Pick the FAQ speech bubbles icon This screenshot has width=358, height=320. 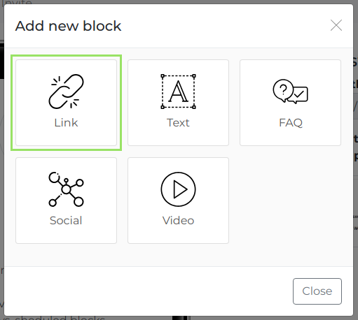click(290, 92)
